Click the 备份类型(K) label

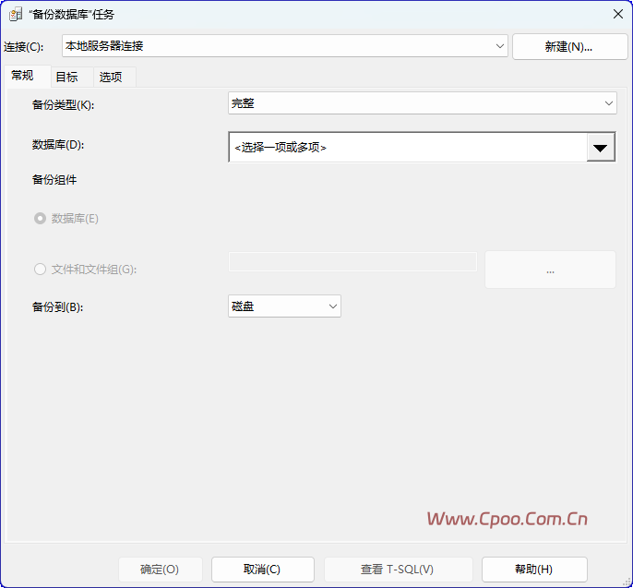click(63, 105)
